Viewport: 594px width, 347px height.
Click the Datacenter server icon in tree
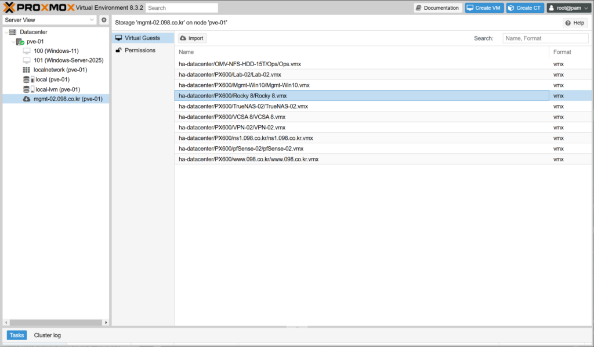pyautogui.click(x=13, y=32)
